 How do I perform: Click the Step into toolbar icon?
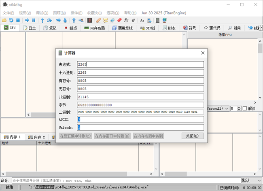pyautogui.click(x=42, y=20)
